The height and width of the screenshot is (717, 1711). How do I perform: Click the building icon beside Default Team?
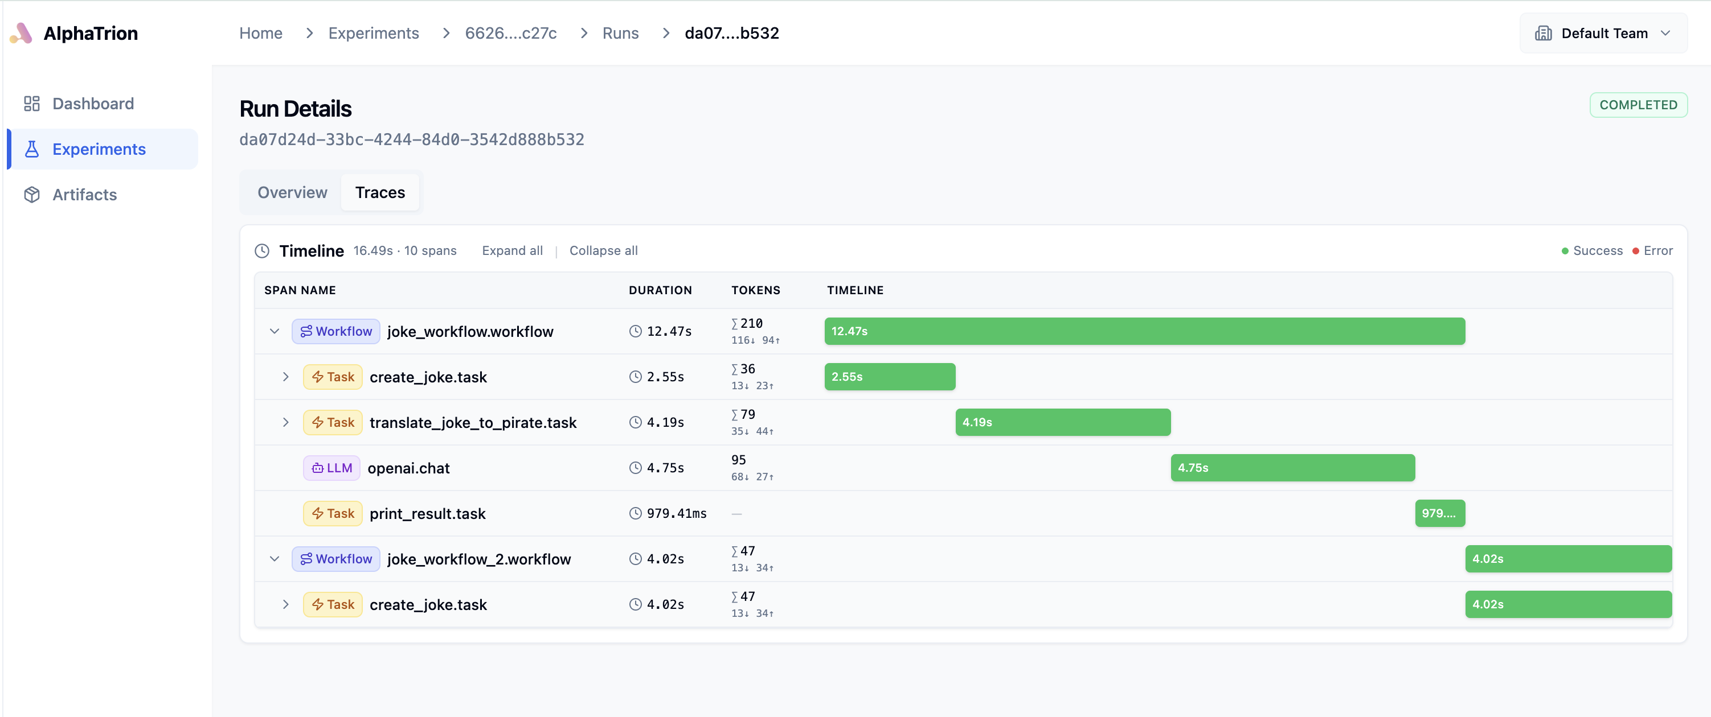click(x=1542, y=33)
